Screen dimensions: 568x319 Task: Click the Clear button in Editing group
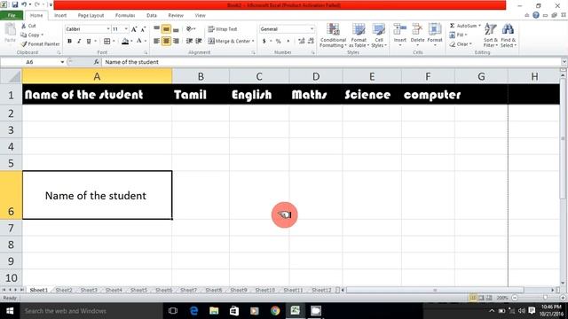[x=461, y=44]
